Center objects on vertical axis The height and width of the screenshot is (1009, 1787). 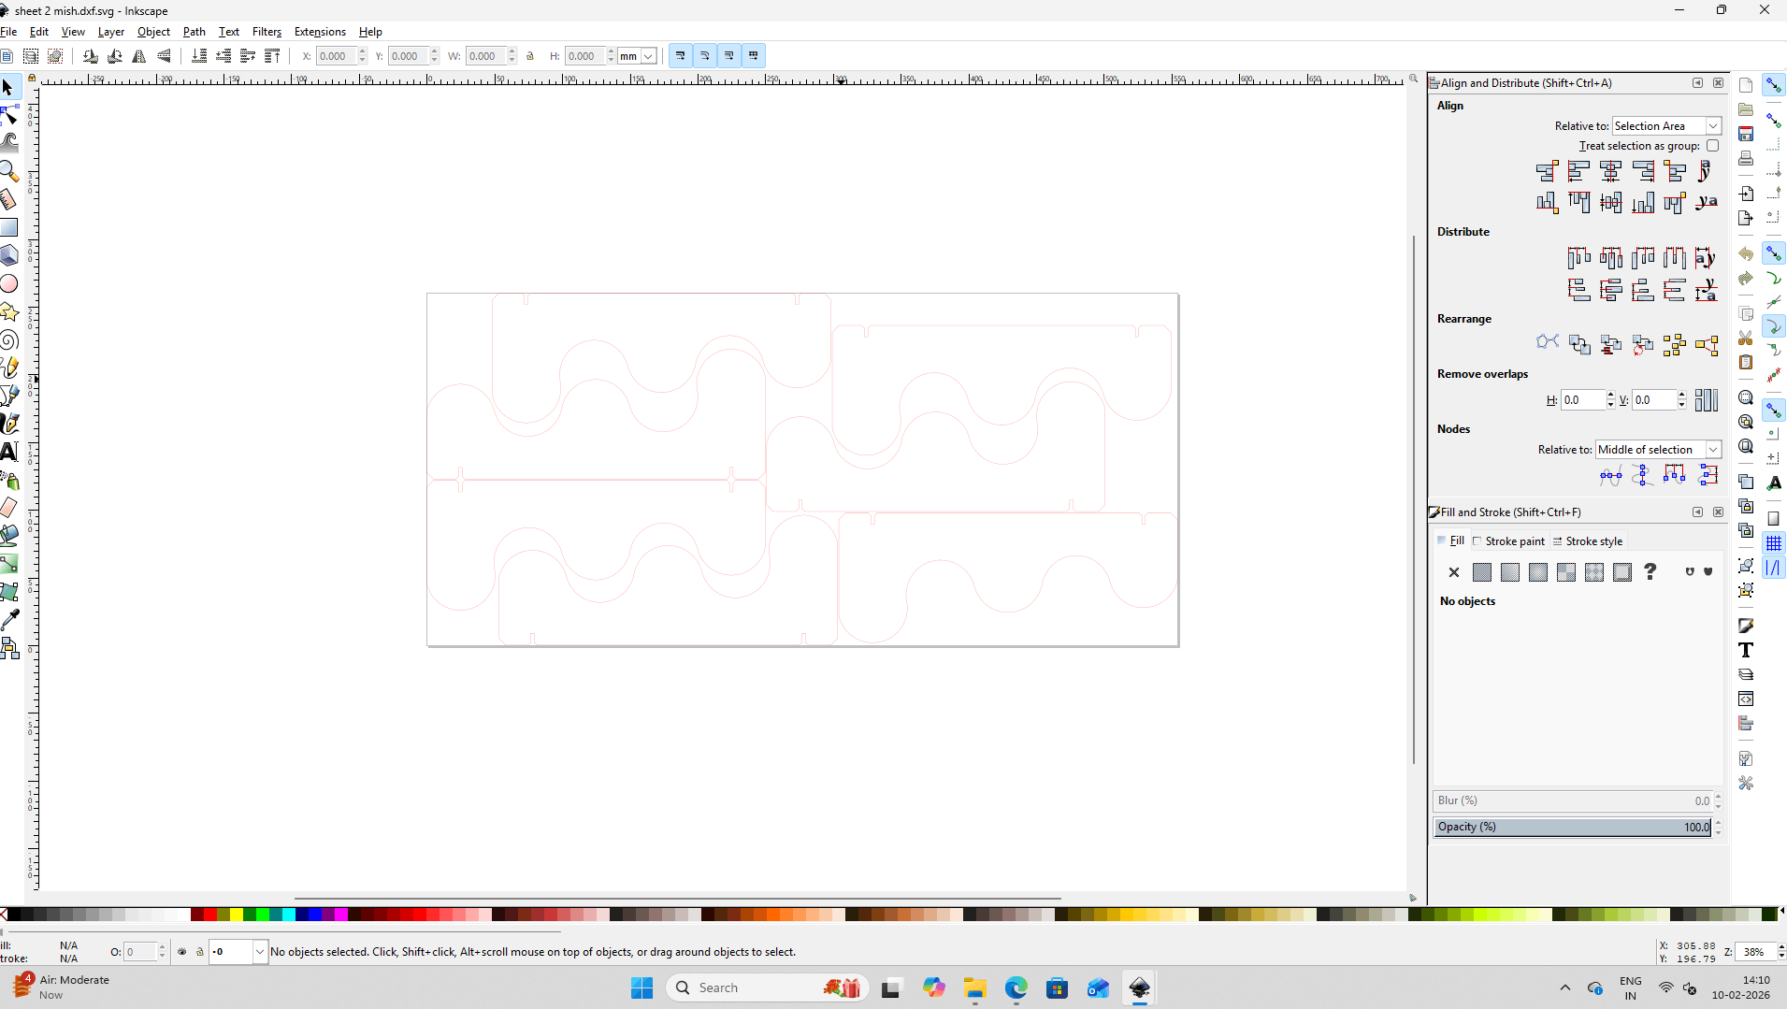tap(1611, 171)
